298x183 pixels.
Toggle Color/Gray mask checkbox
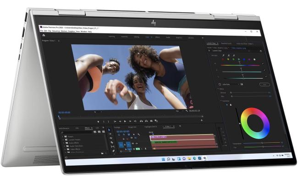coord(220,84)
